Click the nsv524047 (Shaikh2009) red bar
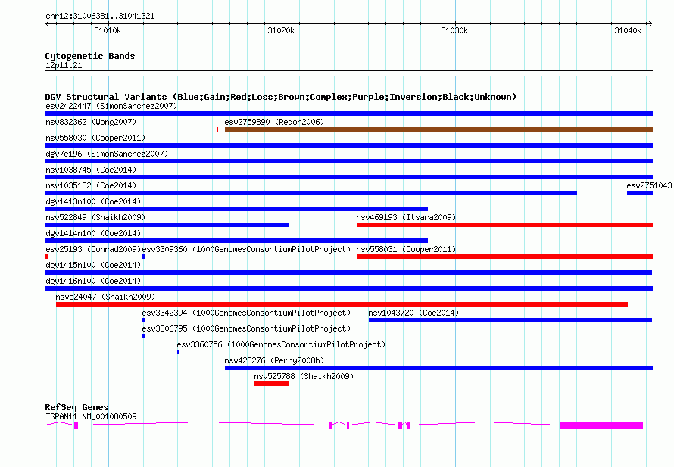 [342, 304]
